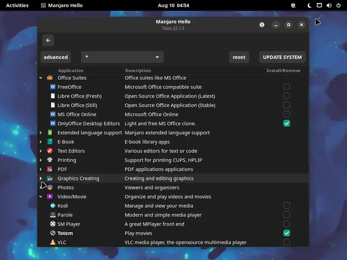The image size is (347, 260).
Task: Sort by the Application column header
Action: click(x=89, y=70)
